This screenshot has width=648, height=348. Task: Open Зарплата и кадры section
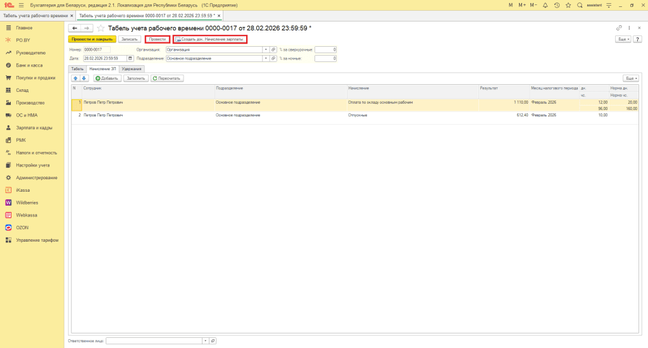[34, 127]
